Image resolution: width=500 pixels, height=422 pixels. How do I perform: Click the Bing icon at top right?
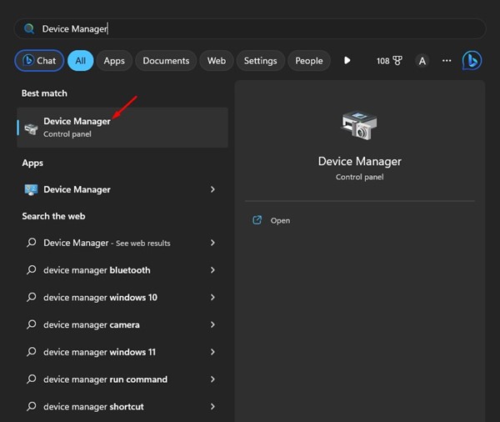[x=472, y=61]
